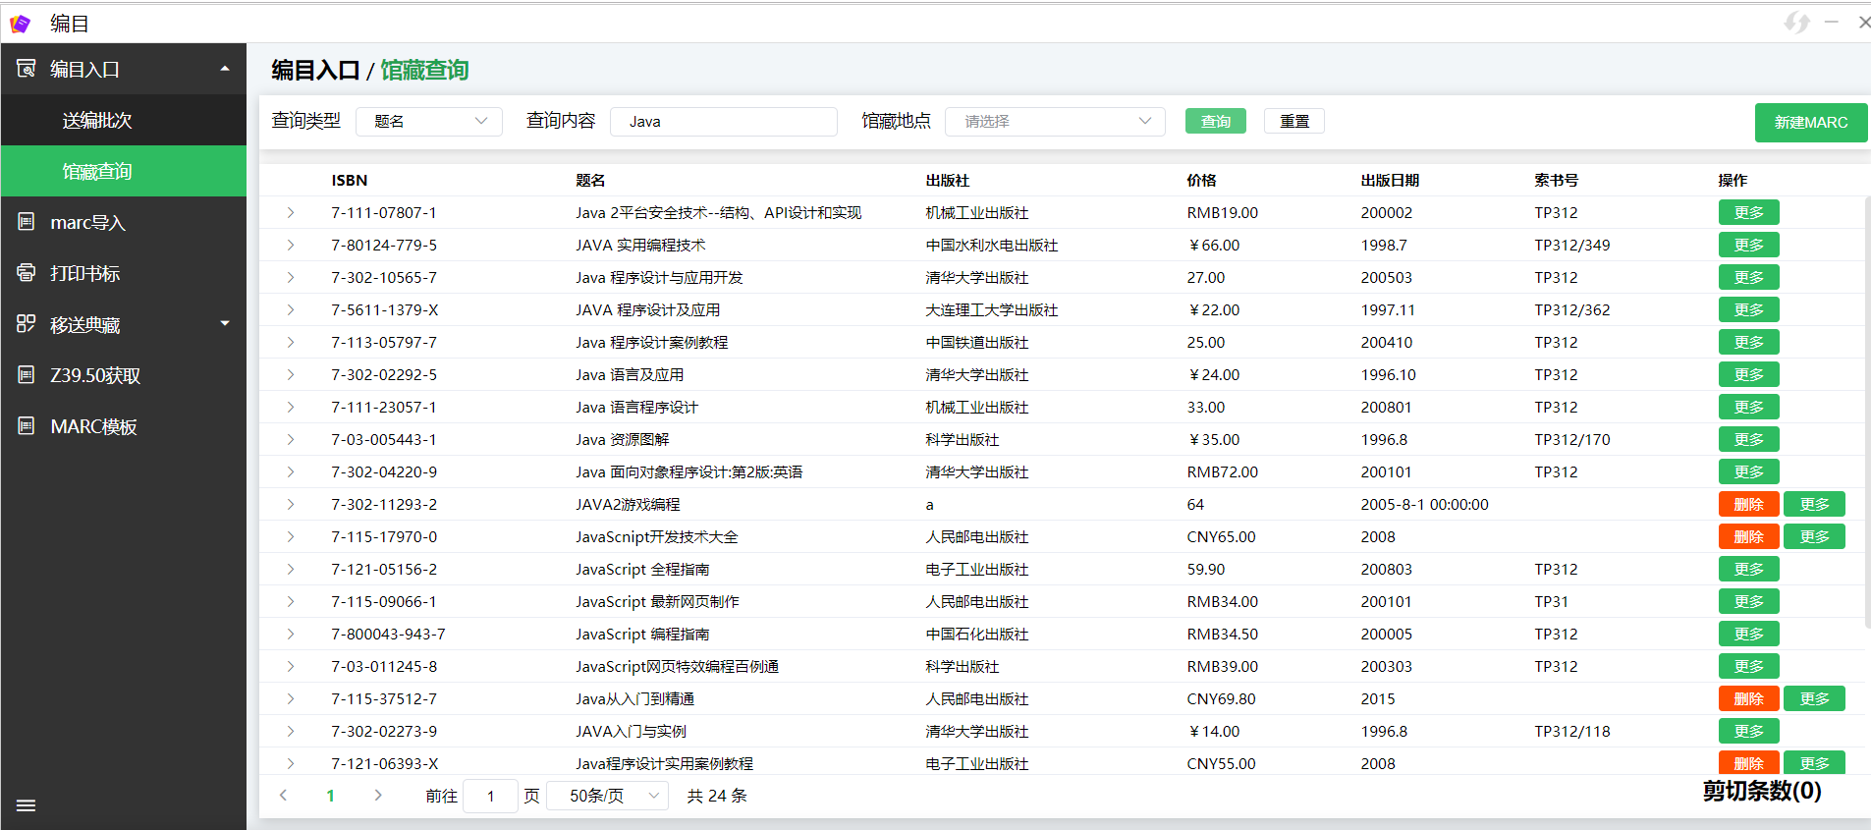Click the 新建MARC button
The image size is (1871, 830).
click(x=1810, y=123)
